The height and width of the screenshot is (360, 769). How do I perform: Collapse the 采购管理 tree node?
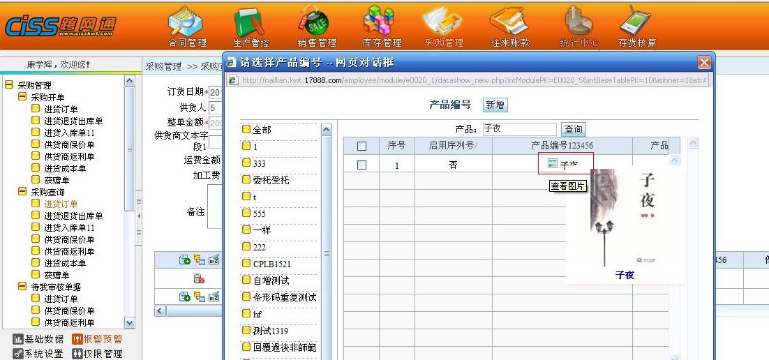[9, 85]
